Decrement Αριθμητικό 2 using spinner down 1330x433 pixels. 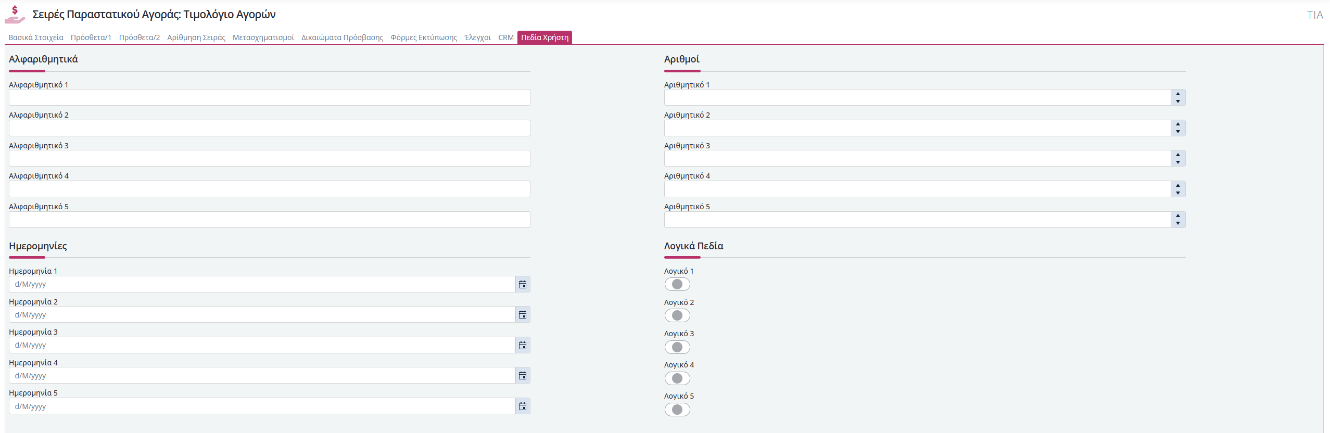coord(1178,132)
